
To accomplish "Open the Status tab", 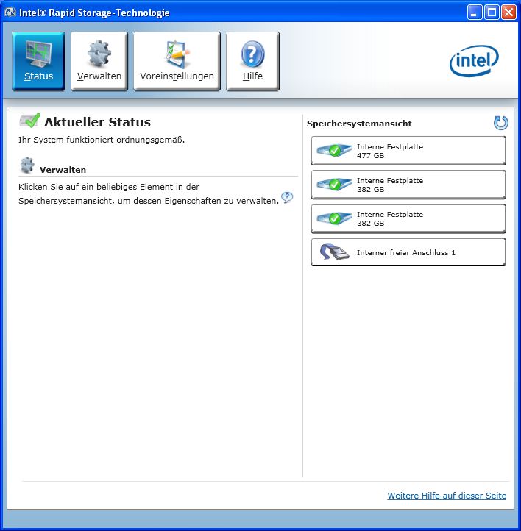I will point(38,61).
